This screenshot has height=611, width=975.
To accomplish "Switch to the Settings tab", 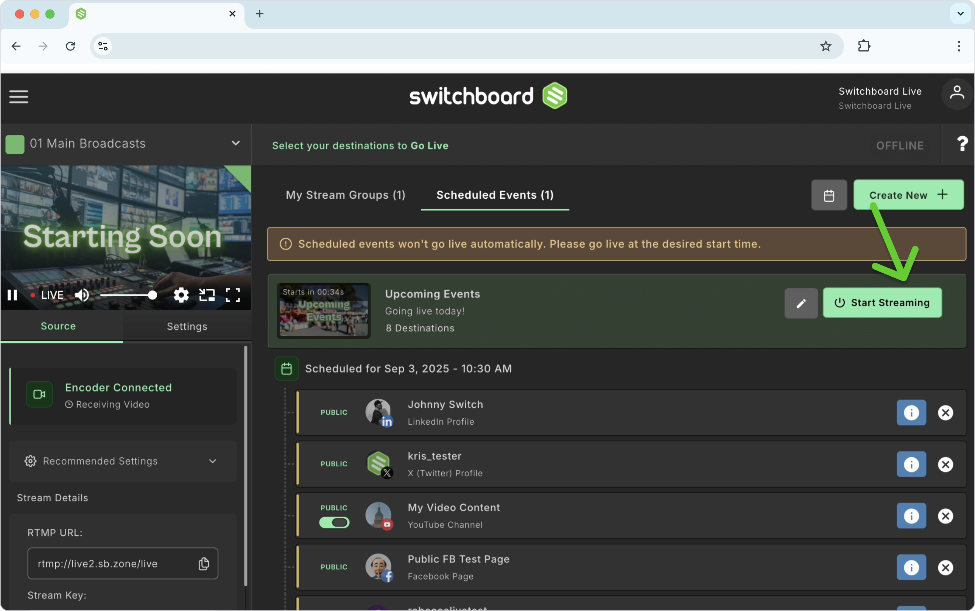I will coord(187,327).
